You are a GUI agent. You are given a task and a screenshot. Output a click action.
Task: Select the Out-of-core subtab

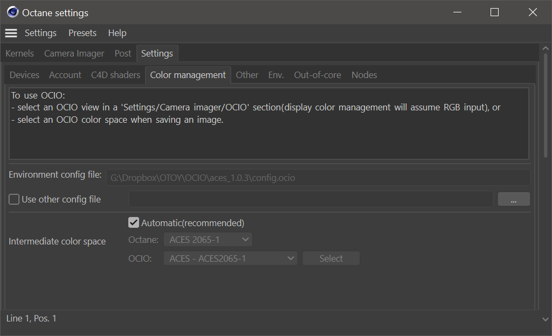[317, 75]
